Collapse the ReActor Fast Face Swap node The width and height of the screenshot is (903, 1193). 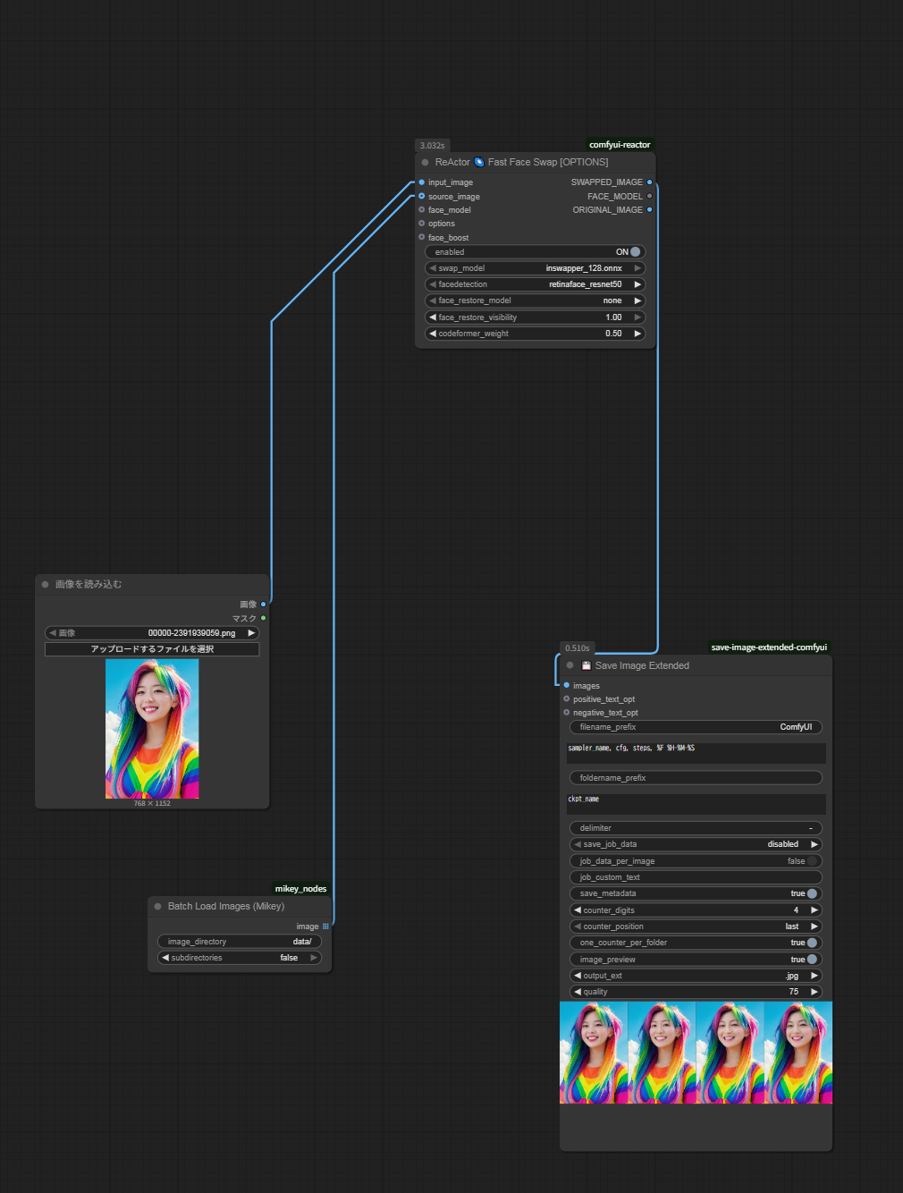425,163
